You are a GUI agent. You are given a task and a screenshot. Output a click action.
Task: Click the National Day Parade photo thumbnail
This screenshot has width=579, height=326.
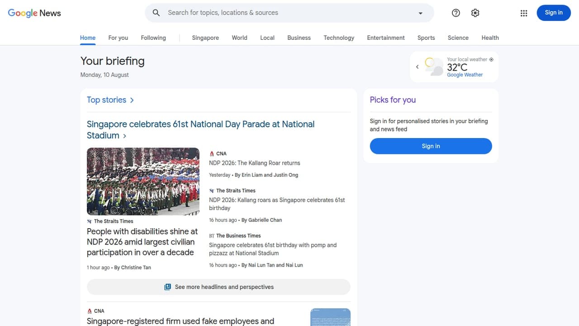point(143,181)
